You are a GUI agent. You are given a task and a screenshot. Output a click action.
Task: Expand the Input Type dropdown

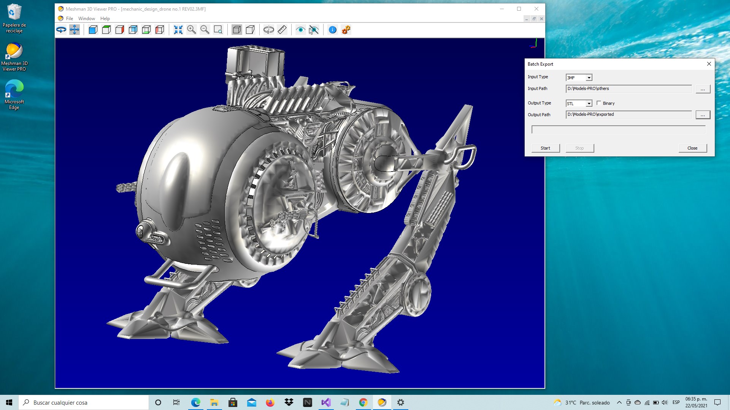pos(589,78)
